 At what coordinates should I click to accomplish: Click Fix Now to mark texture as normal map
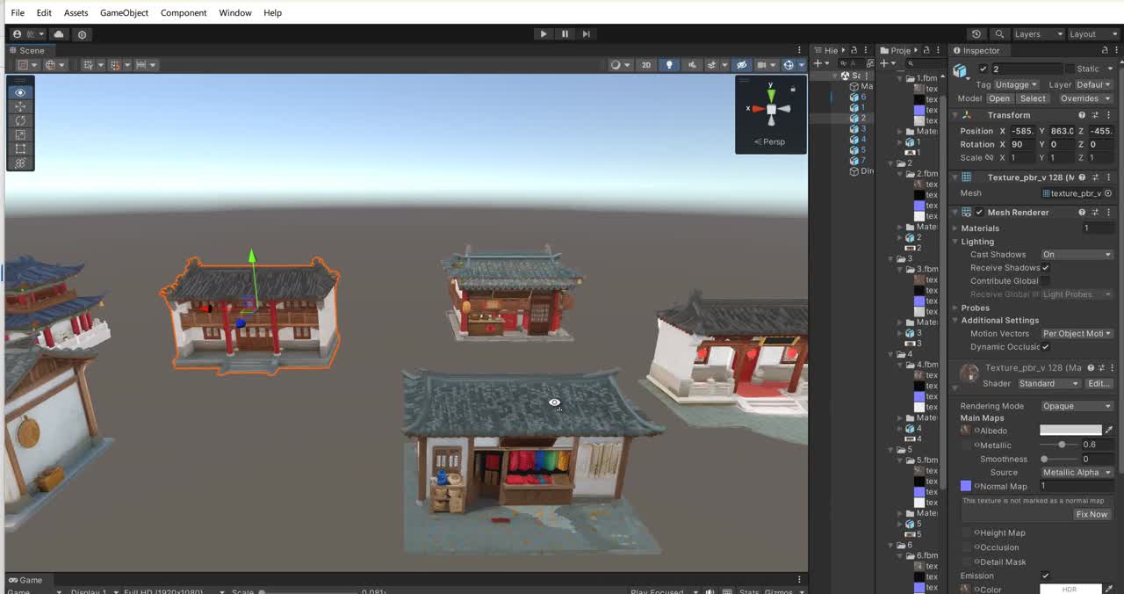pyautogui.click(x=1092, y=514)
